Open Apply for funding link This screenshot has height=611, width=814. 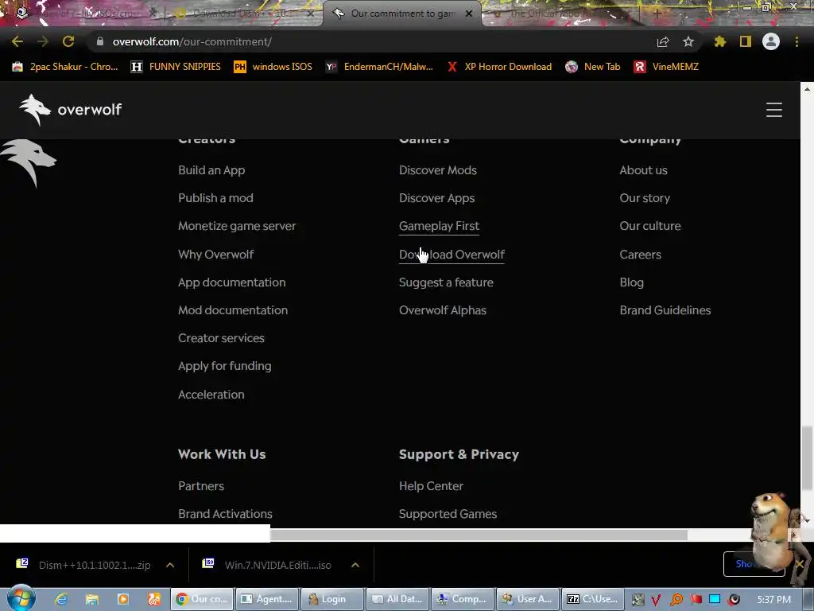pos(224,366)
